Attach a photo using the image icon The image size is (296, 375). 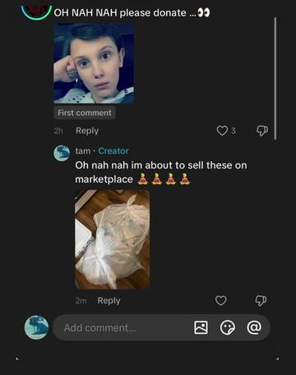(201, 327)
